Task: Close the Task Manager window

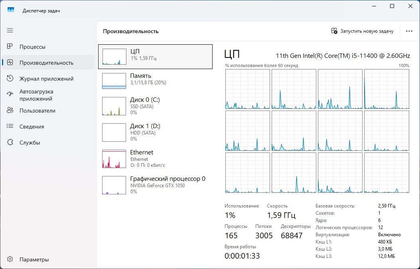Action: 410,6
